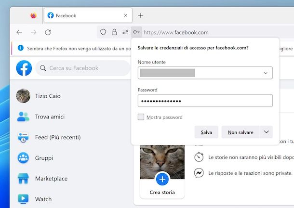
Task: Open Watch in sidebar
Action: tap(43, 199)
